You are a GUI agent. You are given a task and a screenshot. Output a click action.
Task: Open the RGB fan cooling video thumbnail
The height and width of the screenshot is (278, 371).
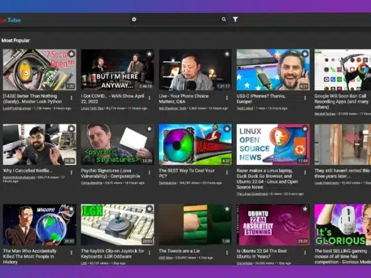[x=195, y=144]
